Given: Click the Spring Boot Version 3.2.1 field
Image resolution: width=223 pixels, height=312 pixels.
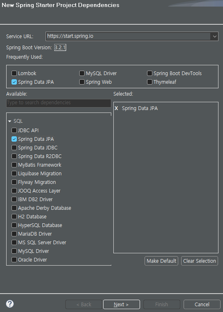Looking at the screenshot, I should (x=60, y=48).
